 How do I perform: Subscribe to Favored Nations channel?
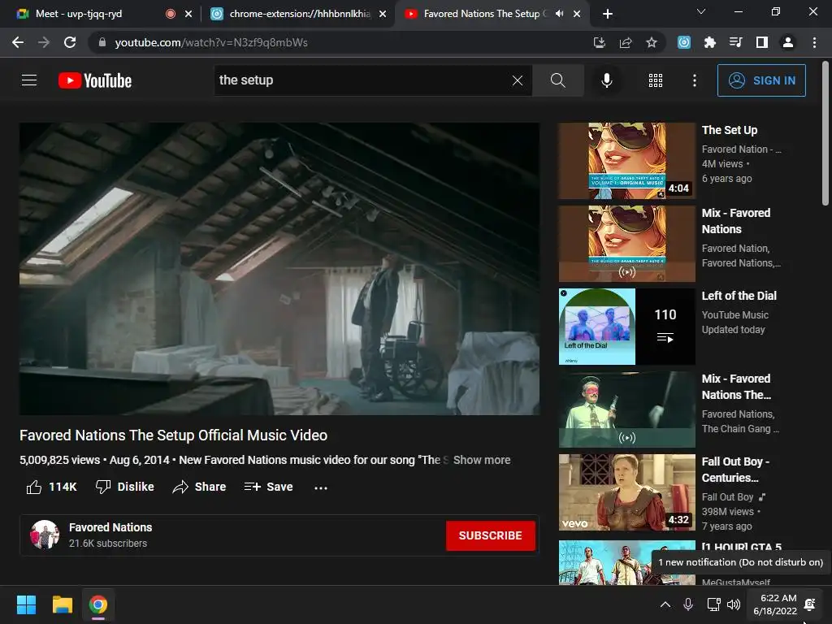point(490,535)
